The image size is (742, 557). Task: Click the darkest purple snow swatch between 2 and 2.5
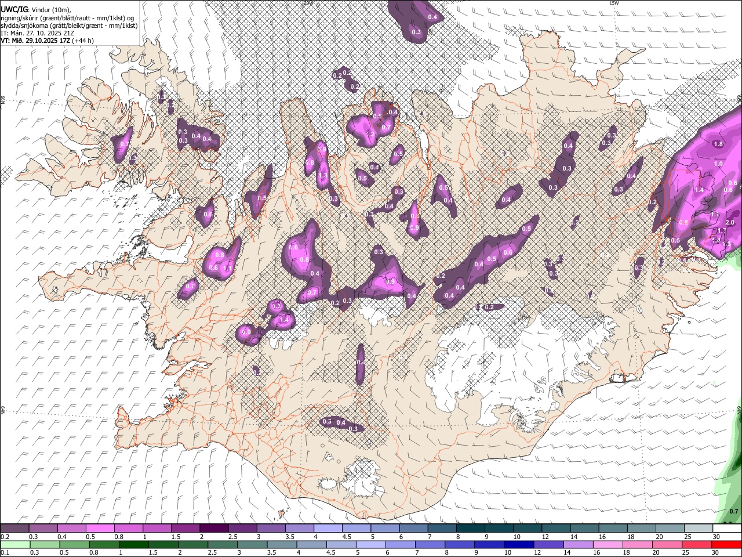pos(214,529)
